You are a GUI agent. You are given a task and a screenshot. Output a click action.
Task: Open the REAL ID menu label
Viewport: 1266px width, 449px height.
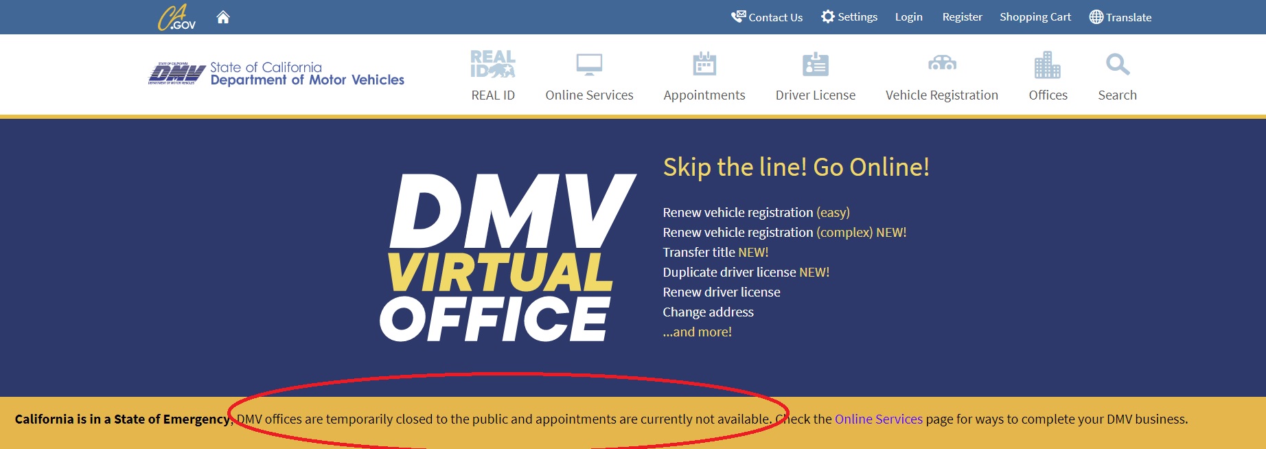pos(493,95)
